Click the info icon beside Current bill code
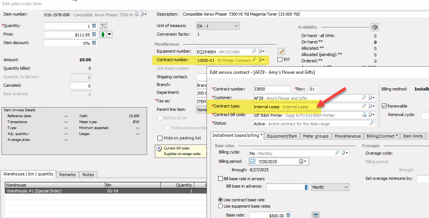This screenshot has height=218, width=429. click(x=159, y=149)
